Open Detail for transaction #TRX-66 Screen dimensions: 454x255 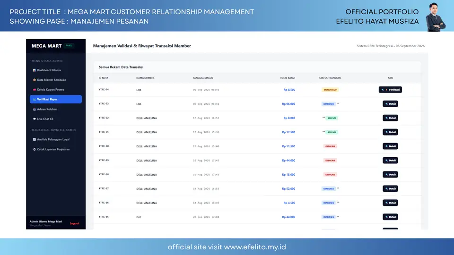(390, 203)
